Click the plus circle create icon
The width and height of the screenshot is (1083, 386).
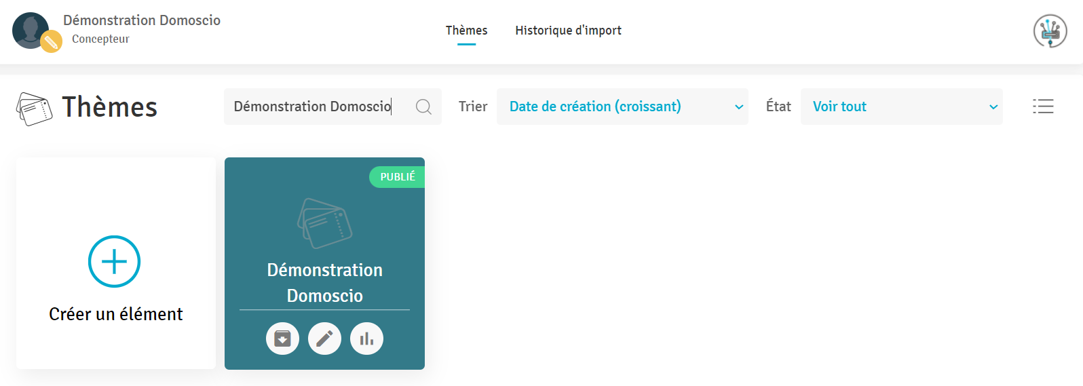pos(114,261)
